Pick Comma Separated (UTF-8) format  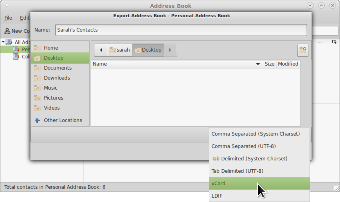pyautogui.click(x=243, y=146)
